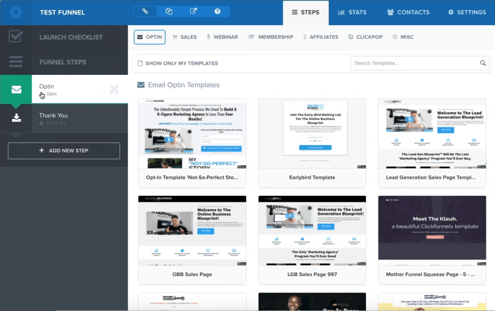Click the gear icon beside Test Funnel
The image size is (495, 311).
(16, 12)
